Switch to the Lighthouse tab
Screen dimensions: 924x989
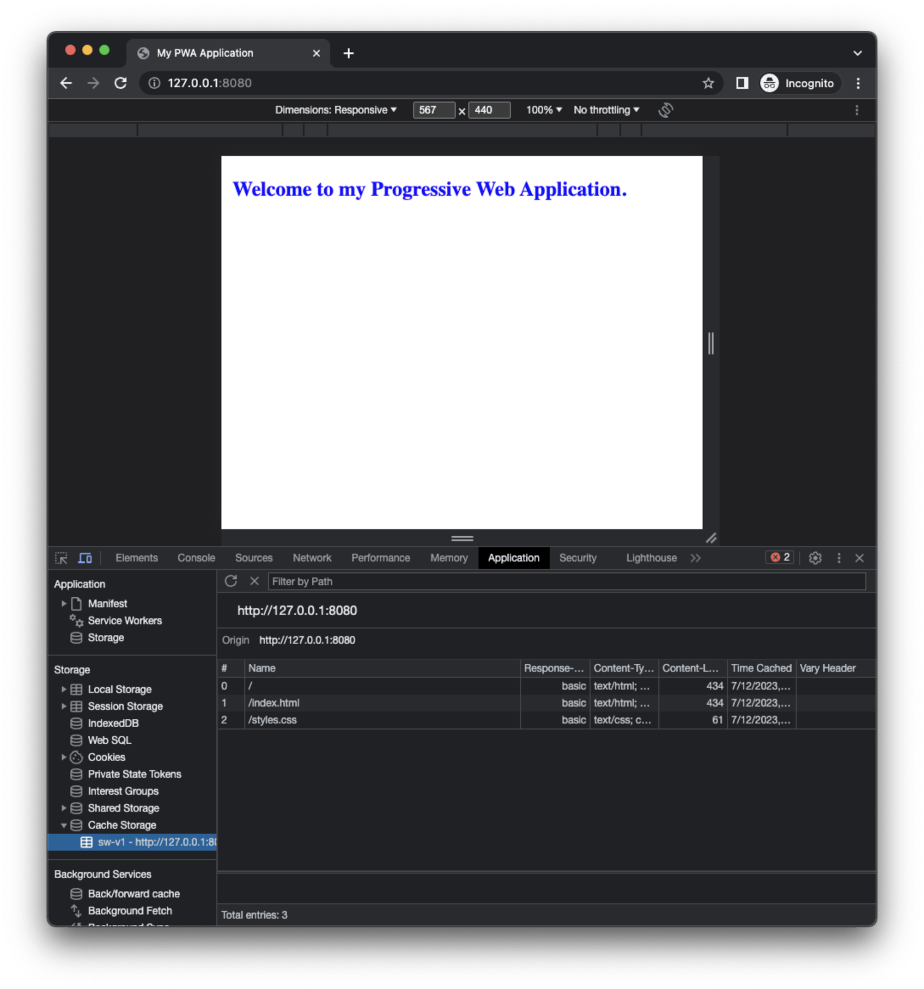pos(651,558)
